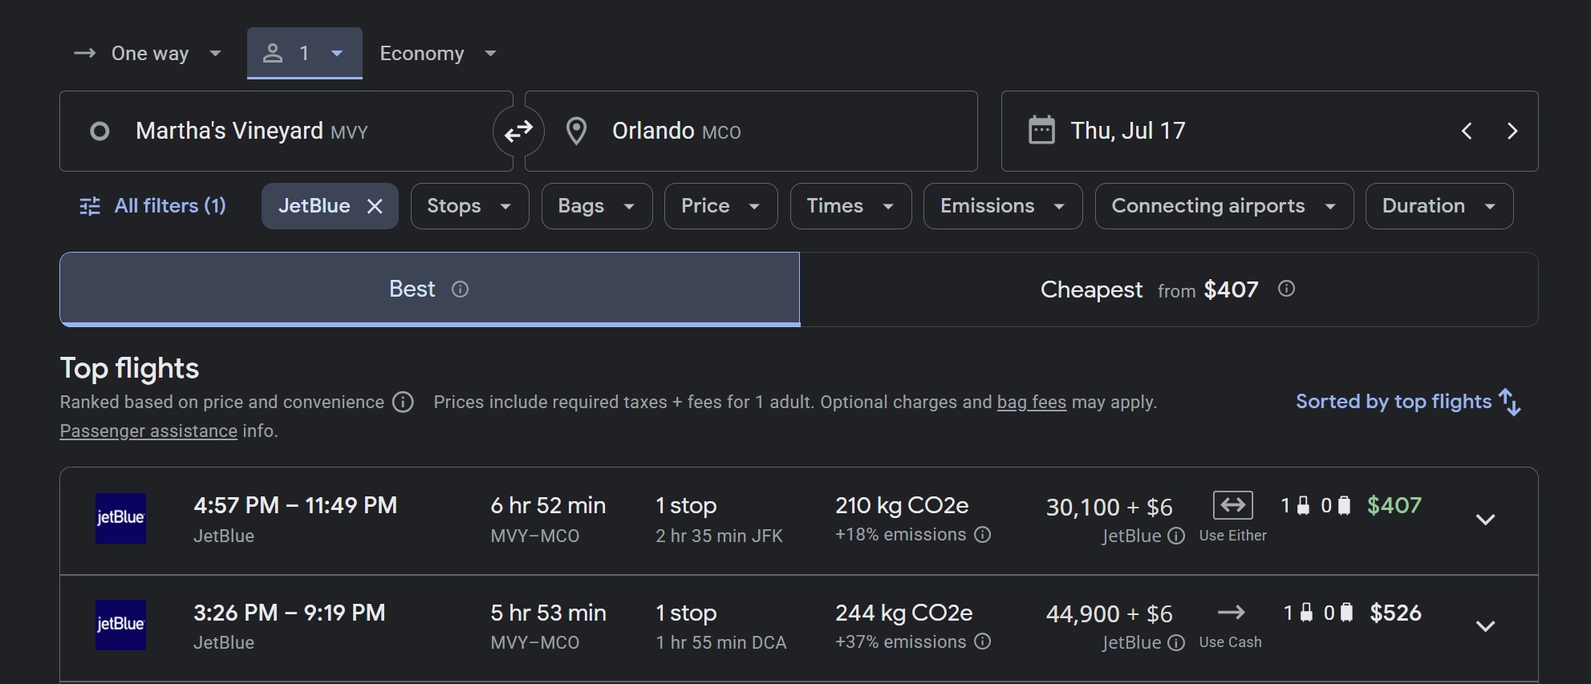Open the Times filter dropdown
This screenshot has width=1591, height=684.
tap(851, 206)
